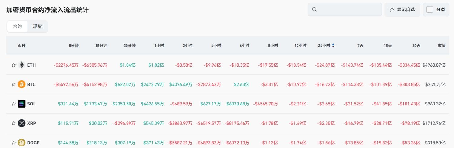Click the Ethereum coin logo icon
The image size is (454, 148).
(x=21, y=65)
